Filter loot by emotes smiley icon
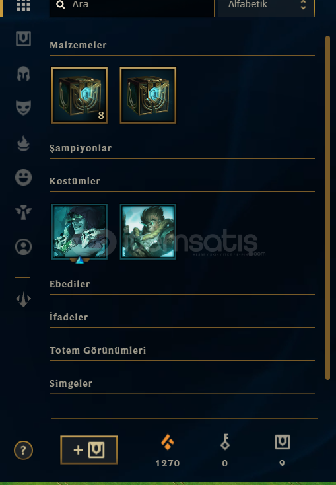336x485 pixels. click(x=24, y=178)
